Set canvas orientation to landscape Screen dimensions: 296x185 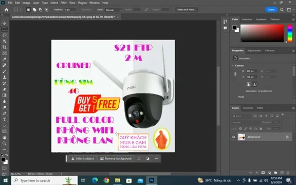point(254,84)
